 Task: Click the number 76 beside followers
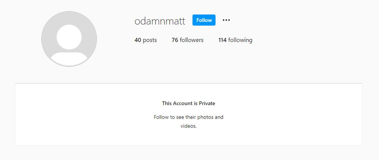(x=175, y=40)
